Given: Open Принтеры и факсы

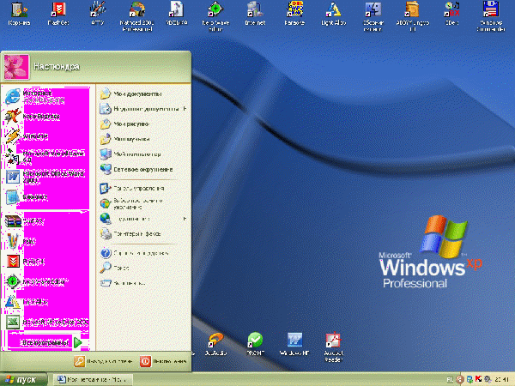Looking at the screenshot, I should point(143,233).
